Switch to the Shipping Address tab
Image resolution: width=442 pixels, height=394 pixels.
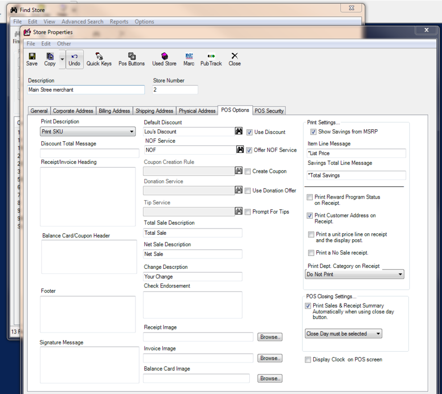155,111
